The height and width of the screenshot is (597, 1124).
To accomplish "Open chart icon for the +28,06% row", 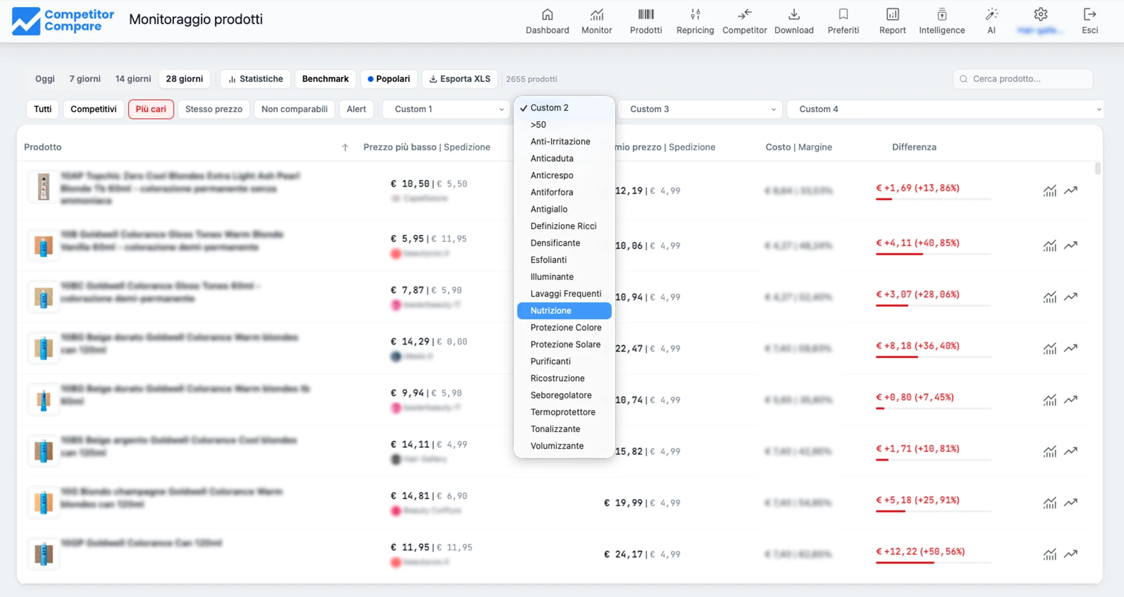I will tap(1050, 297).
